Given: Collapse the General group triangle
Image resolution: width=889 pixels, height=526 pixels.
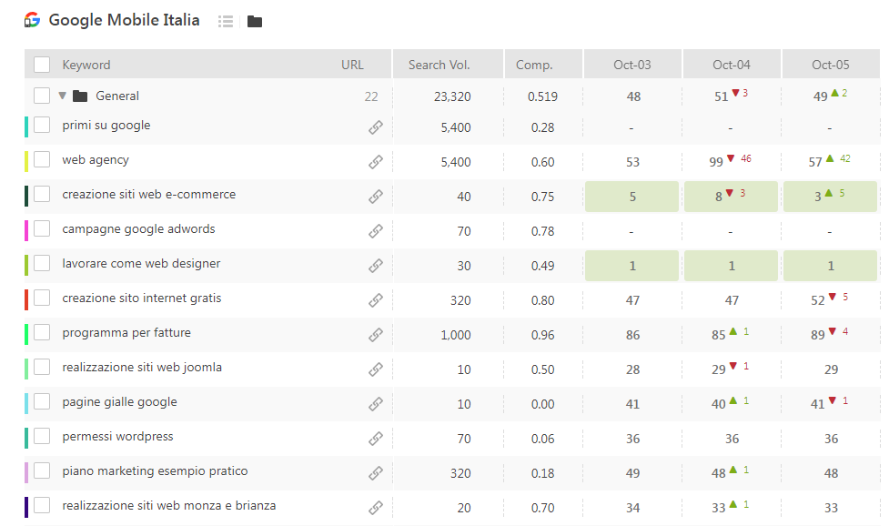Looking at the screenshot, I should click(x=63, y=96).
